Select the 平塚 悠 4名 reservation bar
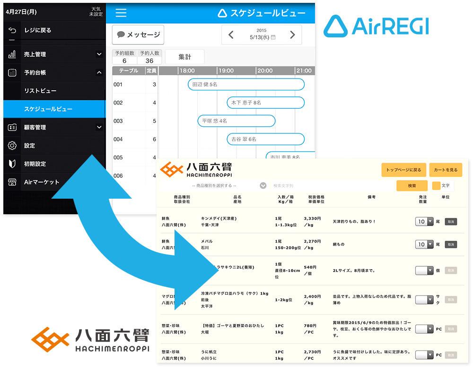Screen dimensions: 473x368 point(236,121)
